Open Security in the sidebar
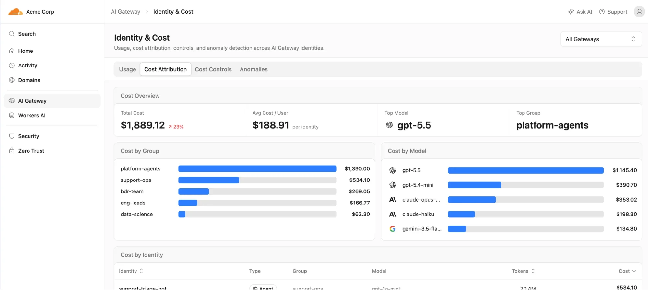Screen dimensions: 648x290 pyautogui.click(x=52, y=136)
